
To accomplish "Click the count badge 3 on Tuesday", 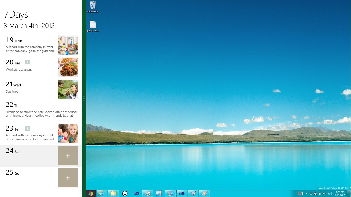I will click(27, 62).
